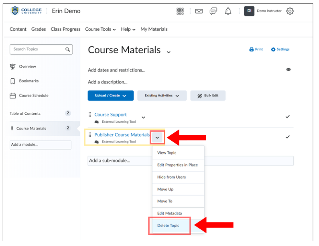Screen dimensions: 319x246
Task: Click the College University logo
Action: 26,11
